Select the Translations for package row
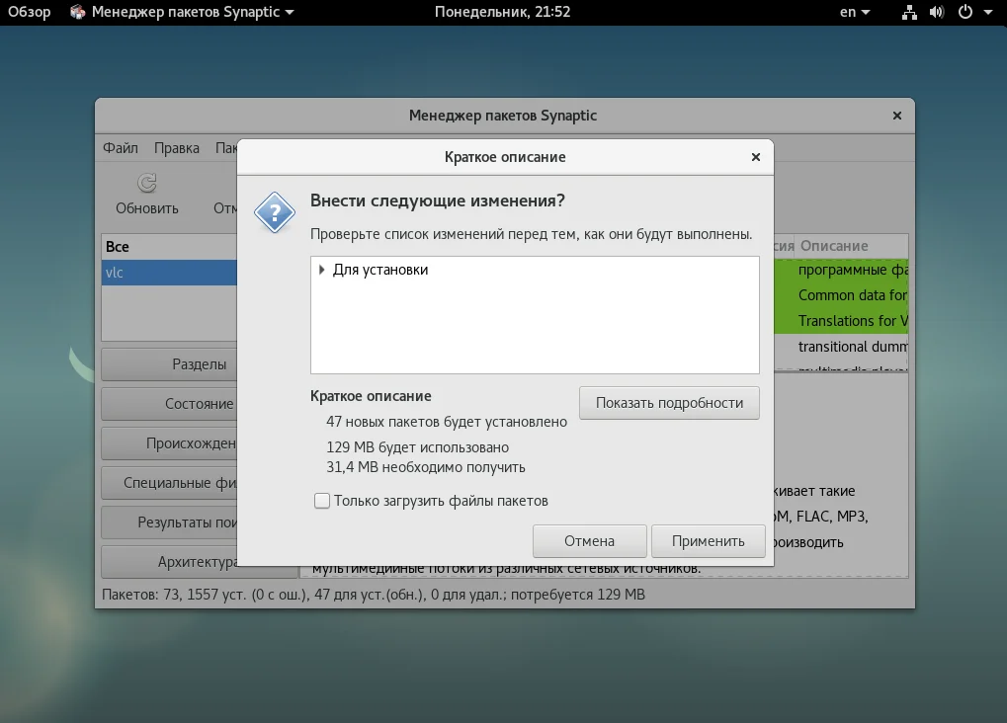The height and width of the screenshot is (723, 1007). (841, 321)
